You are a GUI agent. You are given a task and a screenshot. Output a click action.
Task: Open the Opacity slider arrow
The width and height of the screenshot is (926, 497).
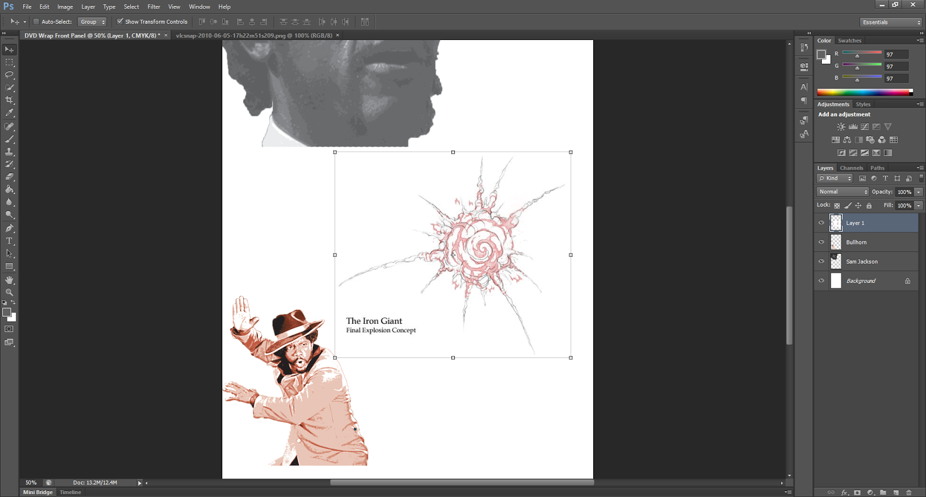click(918, 192)
